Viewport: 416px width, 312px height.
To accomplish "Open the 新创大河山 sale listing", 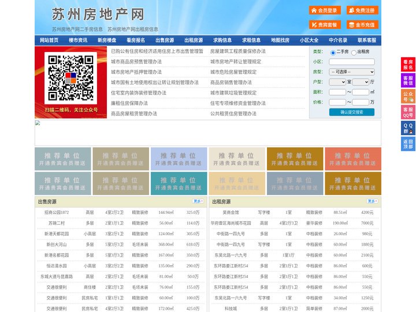I will 57,244.
